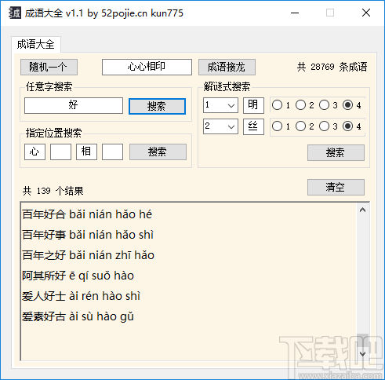The image size is (385, 380).
Task: Click the character box containing 丝
Action: click(253, 126)
